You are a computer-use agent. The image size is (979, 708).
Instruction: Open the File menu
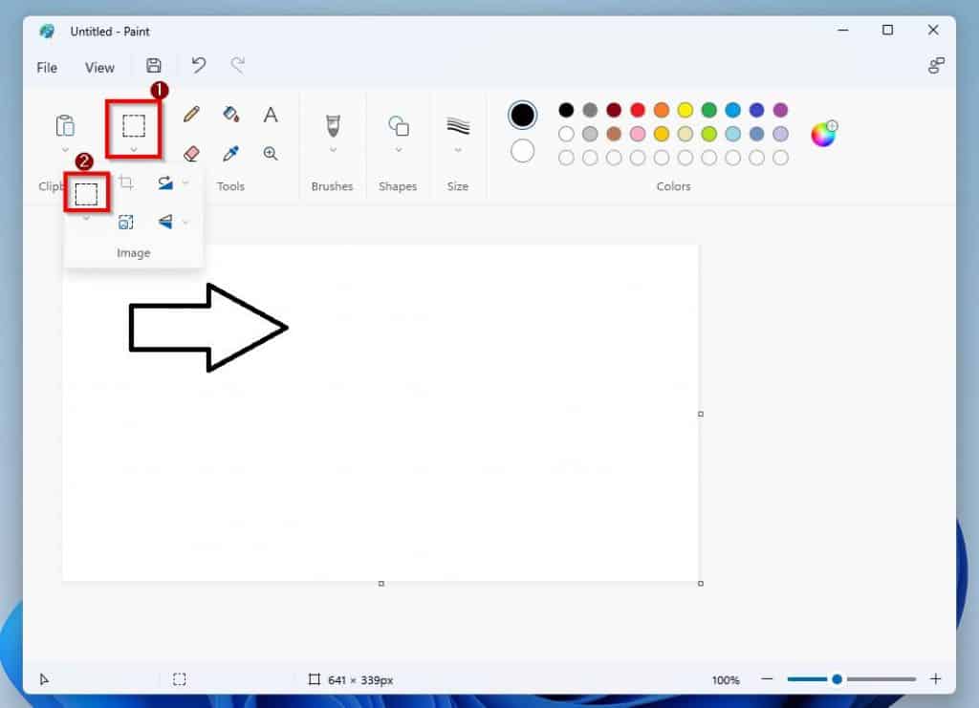(47, 68)
